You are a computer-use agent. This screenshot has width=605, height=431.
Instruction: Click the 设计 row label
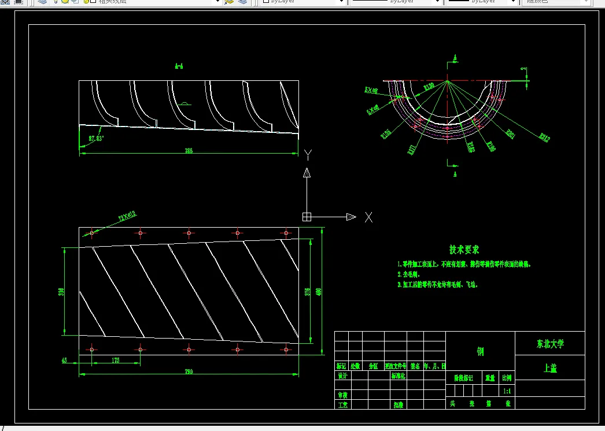(x=342, y=376)
